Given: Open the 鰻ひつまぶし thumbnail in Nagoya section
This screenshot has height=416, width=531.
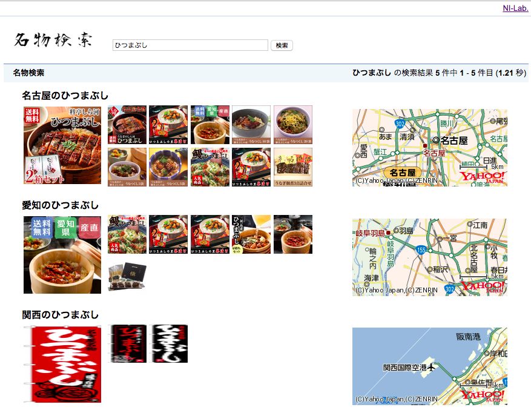Looking at the screenshot, I should click(210, 167).
